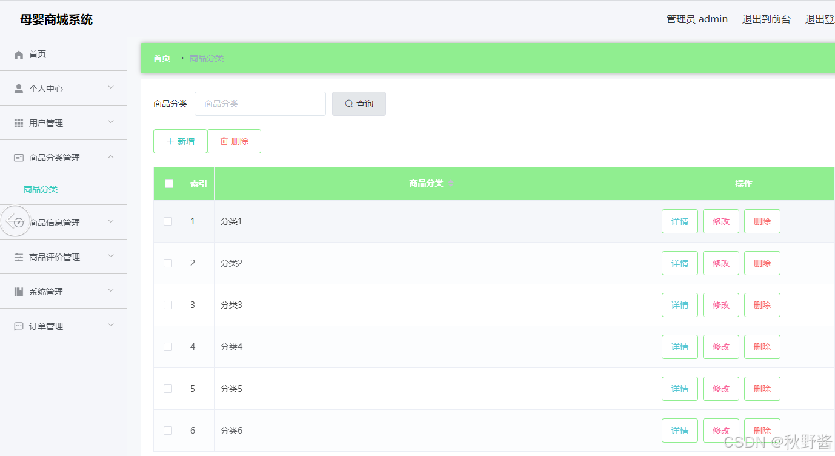Click the 索引 column header

click(x=199, y=184)
